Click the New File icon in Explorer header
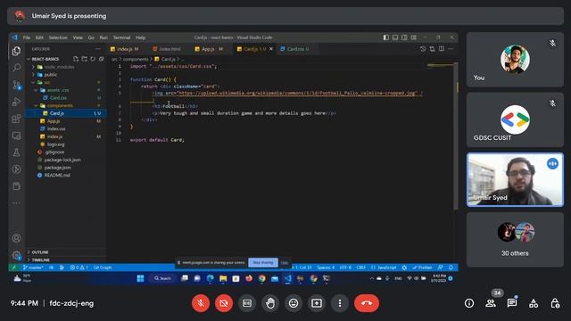This screenshot has height=321, width=571. (76, 59)
